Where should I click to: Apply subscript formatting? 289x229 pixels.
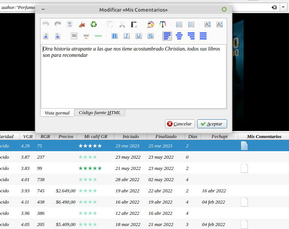tap(220, 24)
